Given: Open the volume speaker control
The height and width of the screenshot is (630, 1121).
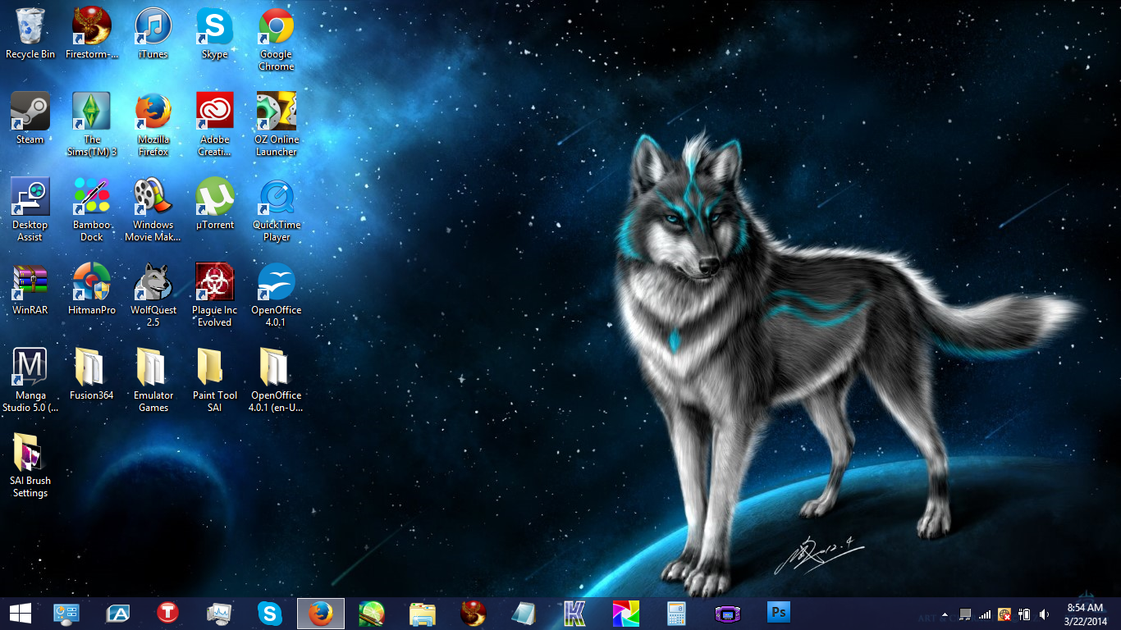Looking at the screenshot, I should click(x=1044, y=614).
